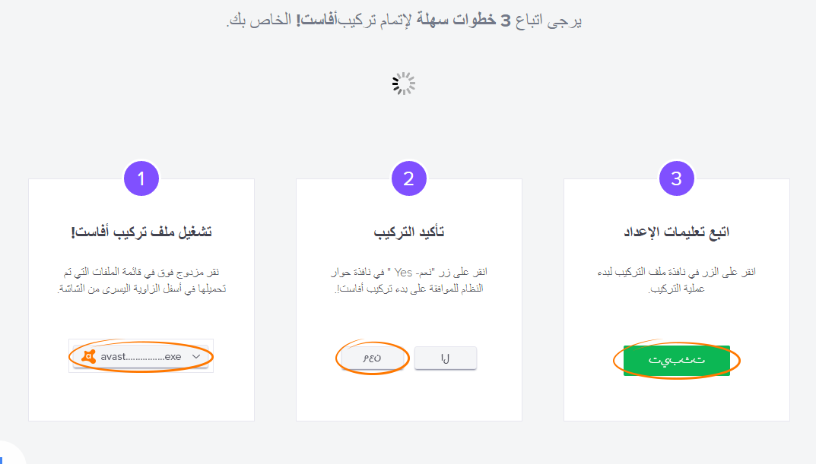Click the step 1 description text
Image resolution: width=816 pixels, height=464 pixels.
coord(141,280)
